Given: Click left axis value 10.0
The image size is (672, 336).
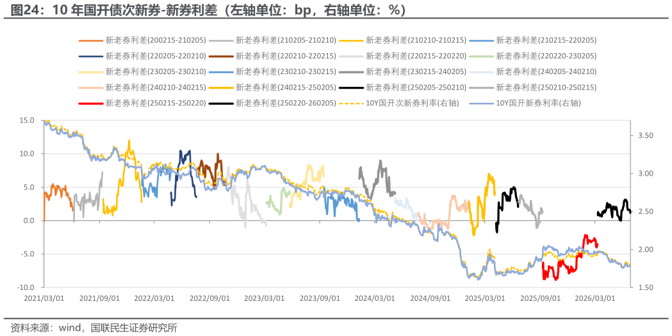Looking at the screenshot, I should [x=26, y=154].
